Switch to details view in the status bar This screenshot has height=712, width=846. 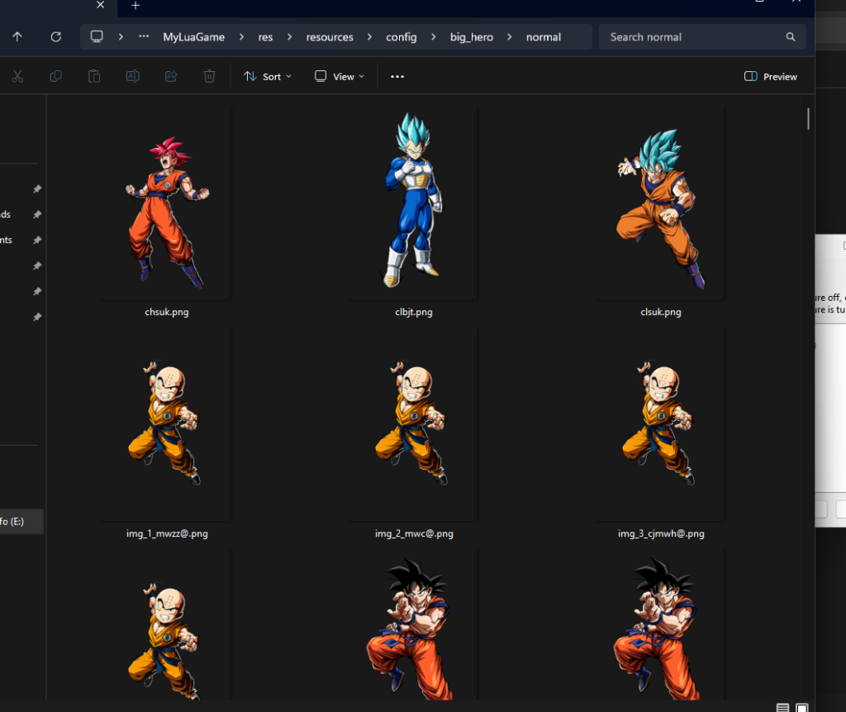(x=782, y=707)
